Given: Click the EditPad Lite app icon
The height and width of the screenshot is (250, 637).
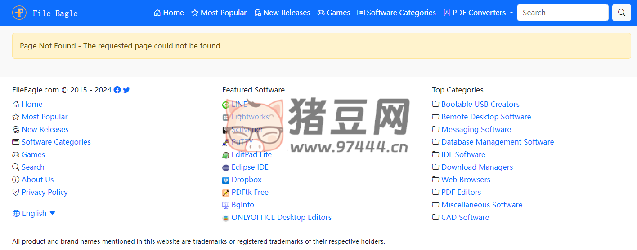Looking at the screenshot, I should click(226, 155).
